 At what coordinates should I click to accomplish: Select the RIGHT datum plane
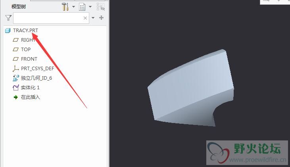tap(28, 40)
